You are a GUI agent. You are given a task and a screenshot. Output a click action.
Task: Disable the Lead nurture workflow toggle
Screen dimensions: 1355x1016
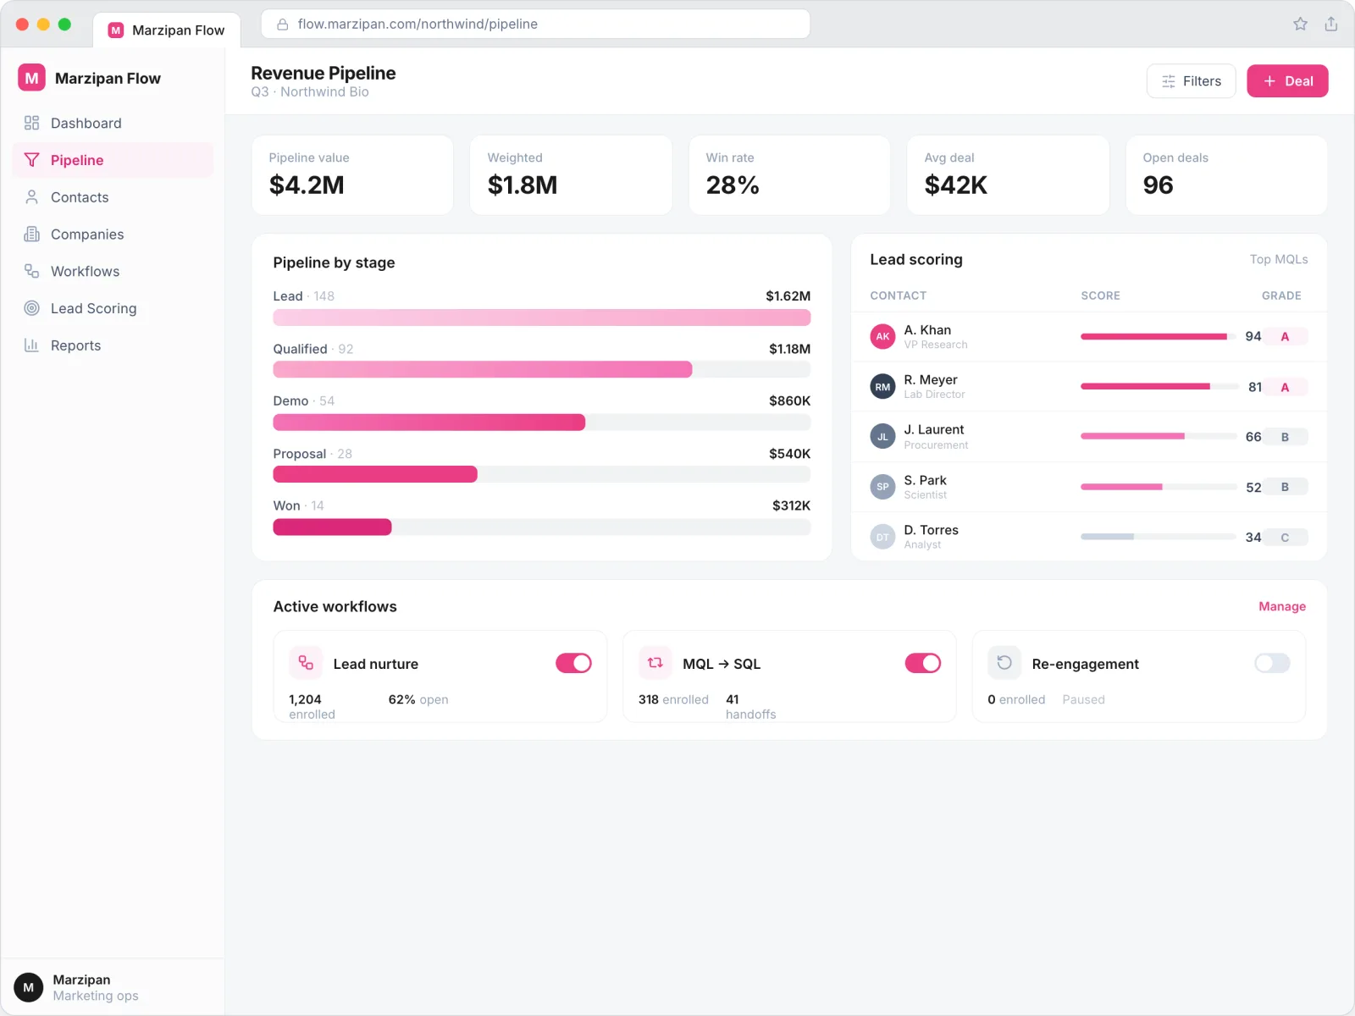[573, 663]
